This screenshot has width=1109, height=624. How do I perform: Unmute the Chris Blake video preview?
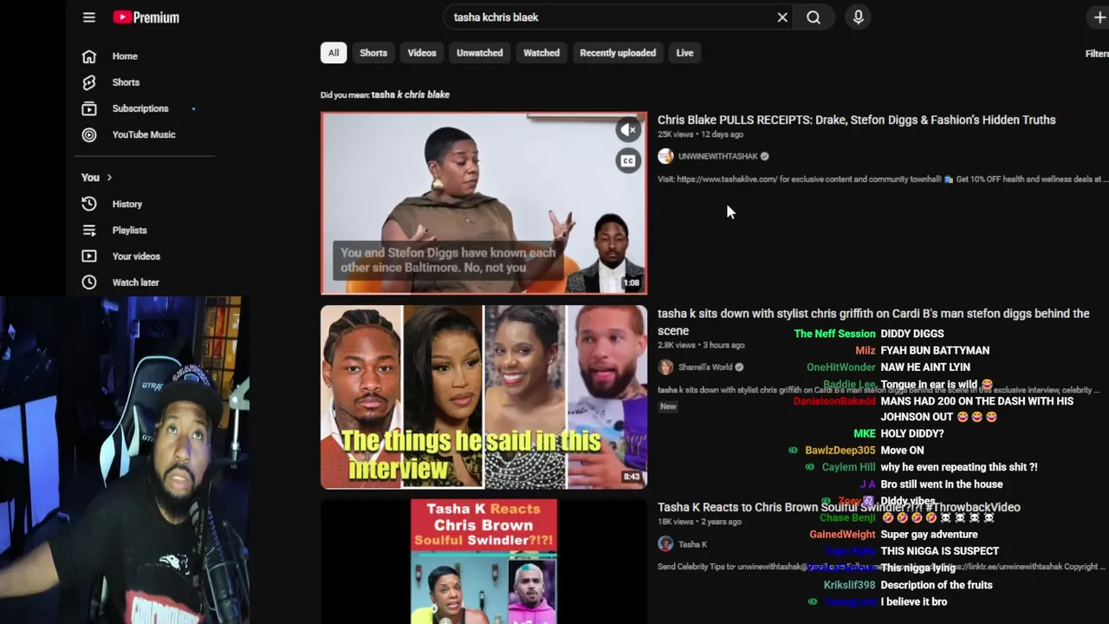click(628, 130)
